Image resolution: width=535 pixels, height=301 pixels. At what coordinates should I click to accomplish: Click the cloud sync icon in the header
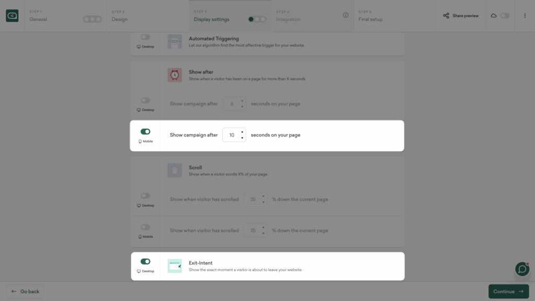click(493, 16)
